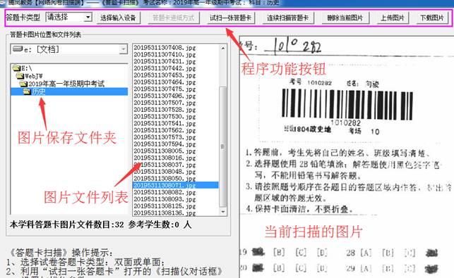Select the WebJW folder icon
454x278 pixels.
pos(20,76)
